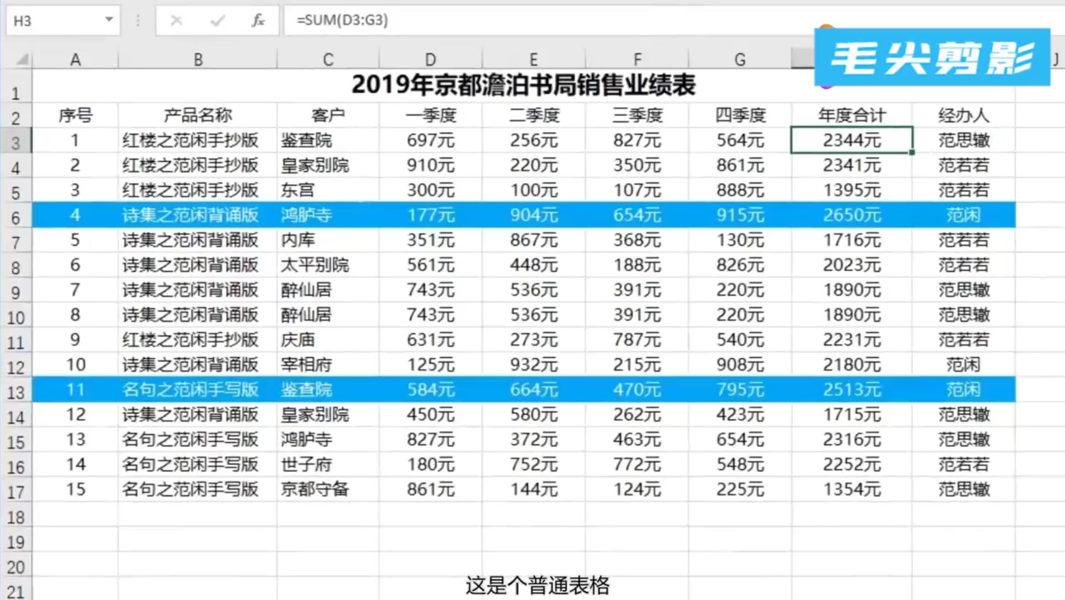
Task: Select the cell showing 2344元
Action: point(852,140)
